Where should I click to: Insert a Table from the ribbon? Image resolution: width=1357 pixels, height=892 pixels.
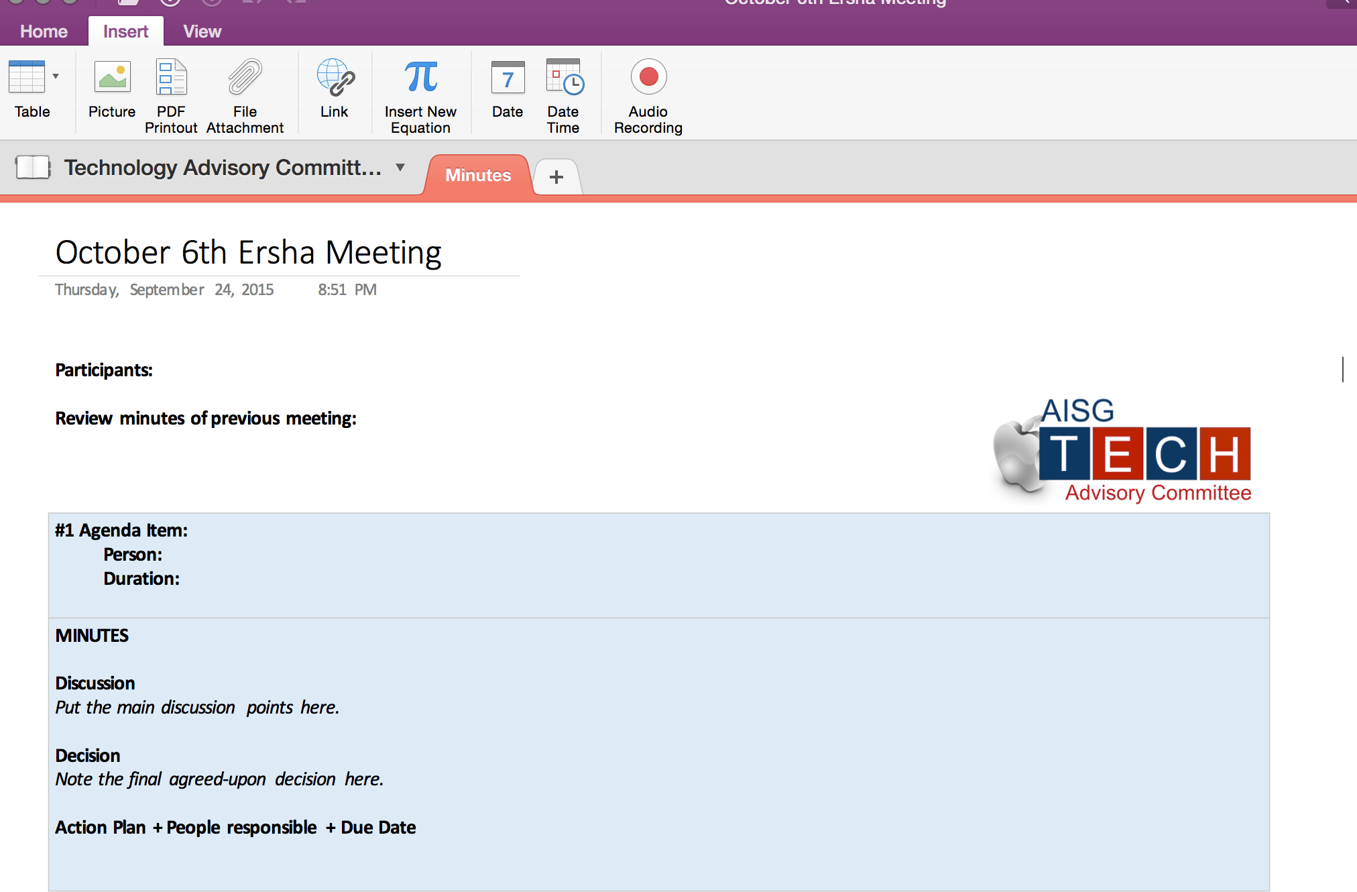click(x=27, y=78)
